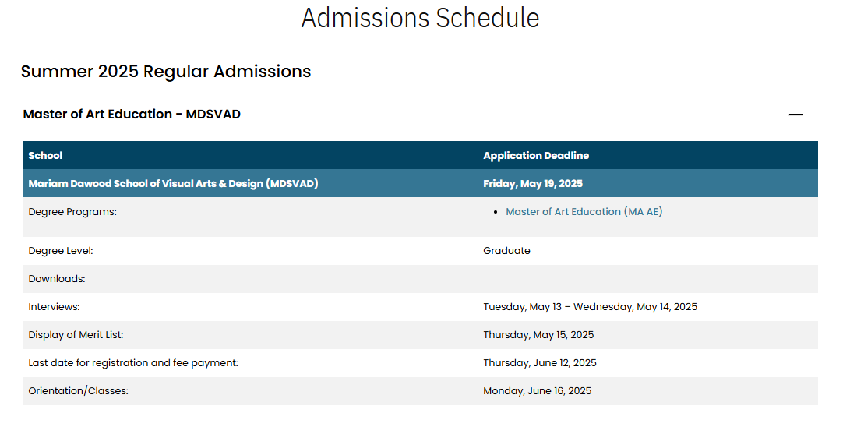Select the Admissions Schedule page title
This screenshot has height=427, width=843.
pyautogui.click(x=420, y=18)
